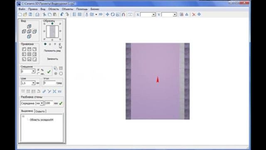Click the 100 мм wall split input
Screen dimensions: 266x150
point(49,103)
